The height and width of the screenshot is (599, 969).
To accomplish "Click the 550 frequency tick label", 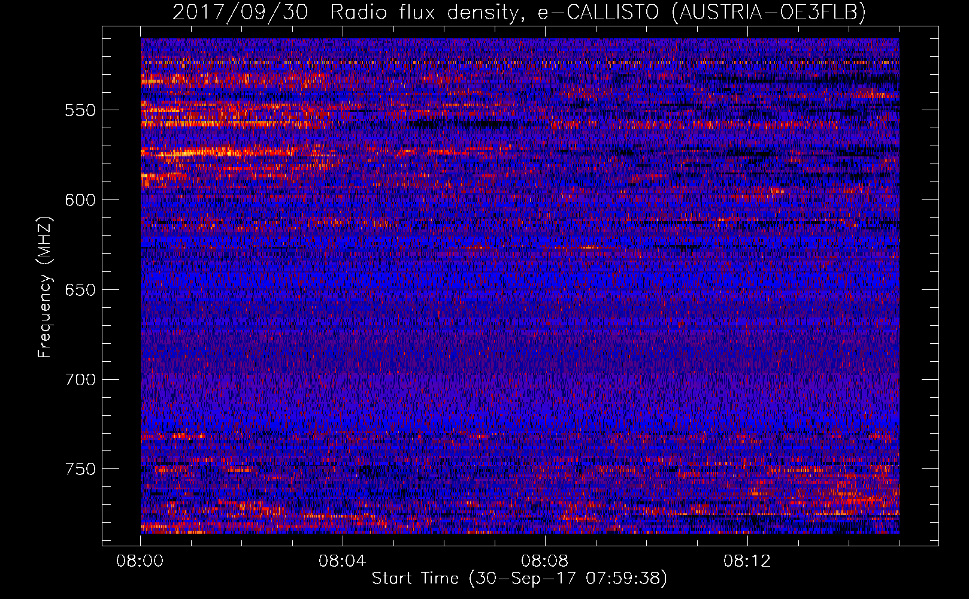I will 80,110.
